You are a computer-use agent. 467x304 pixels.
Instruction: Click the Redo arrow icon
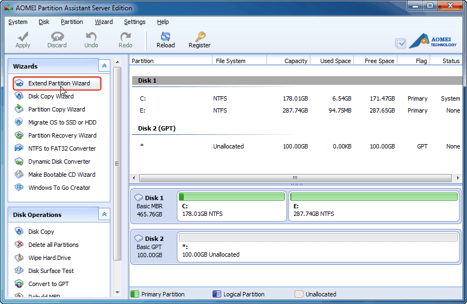tap(126, 36)
